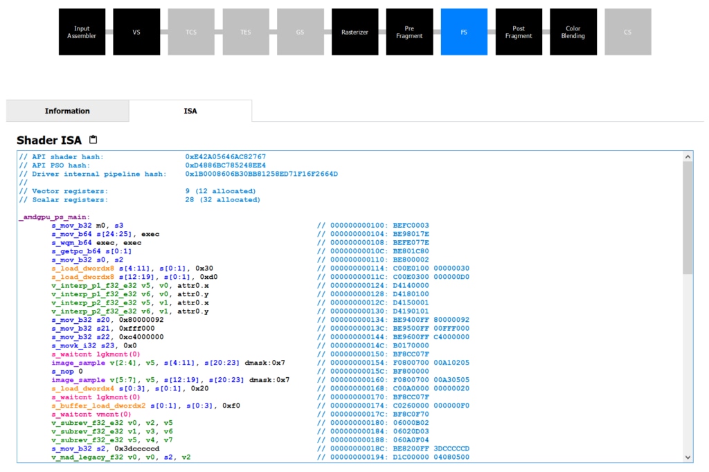Viewport: 709px width, 472px height.
Task: Click the disabled TCS stage block
Action: pyautogui.click(x=191, y=32)
